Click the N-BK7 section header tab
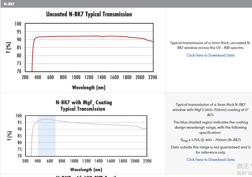 [9, 4]
